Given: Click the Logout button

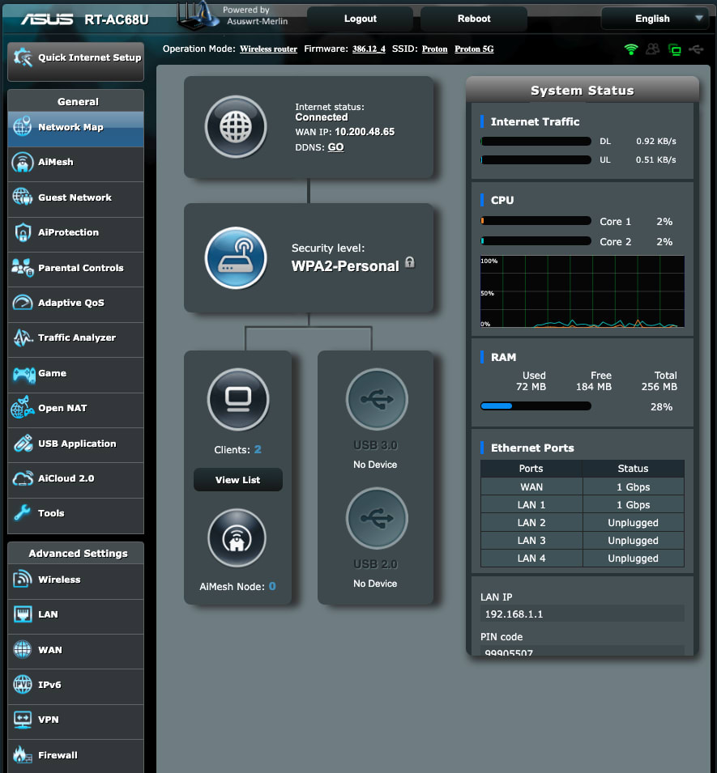Looking at the screenshot, I should click(x=361, y=19).
